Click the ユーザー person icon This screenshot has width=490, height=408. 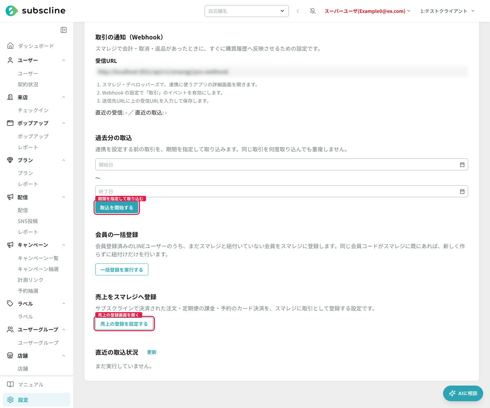coord(10,60)
